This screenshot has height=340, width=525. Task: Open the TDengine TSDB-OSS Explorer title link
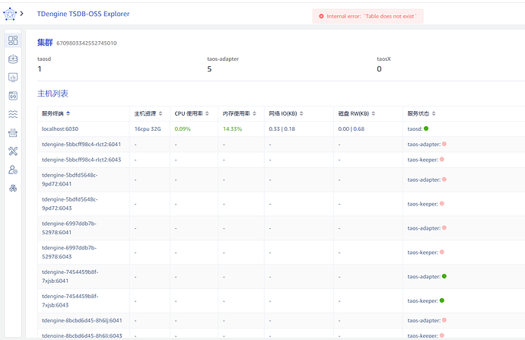coord(83,14)
